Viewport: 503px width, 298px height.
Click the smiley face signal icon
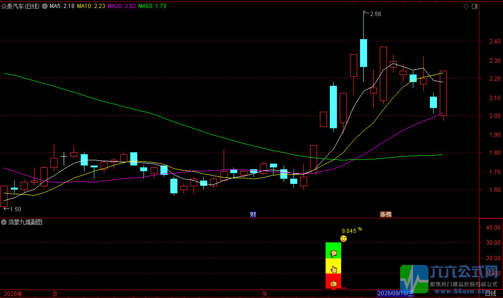tap(344, 239)
